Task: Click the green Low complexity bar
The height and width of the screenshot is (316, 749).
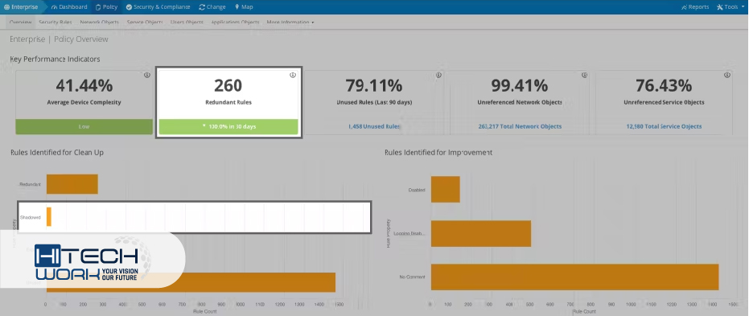Action: (84, 126)
